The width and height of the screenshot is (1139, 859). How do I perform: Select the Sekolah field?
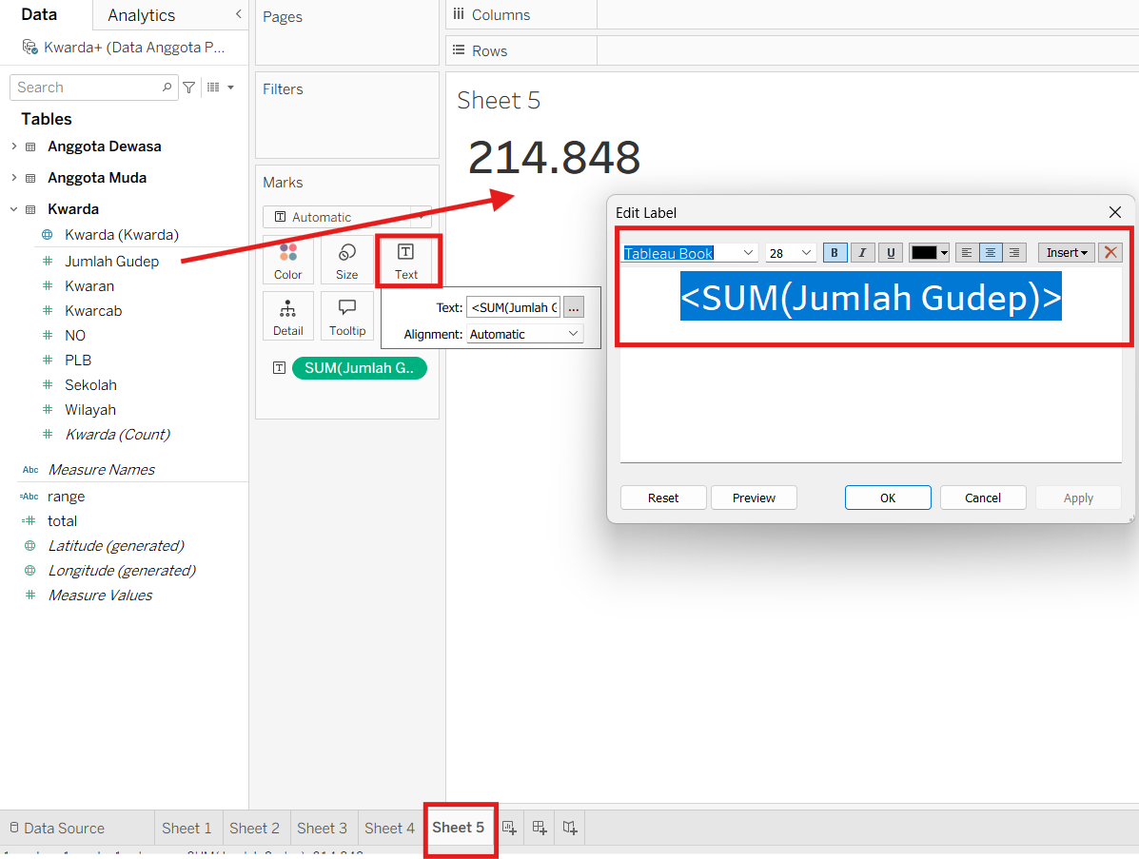tap(90, 385)
